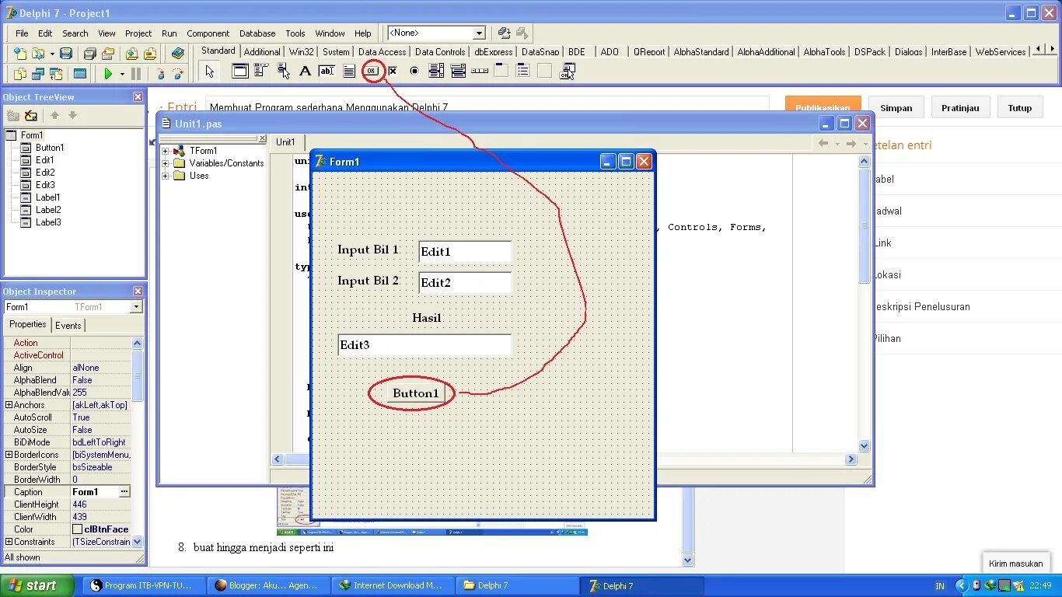Viewport: 1062px width, 597px height.
Task: Click the Simpan button in the blog editor
Action: click(896, 107)
